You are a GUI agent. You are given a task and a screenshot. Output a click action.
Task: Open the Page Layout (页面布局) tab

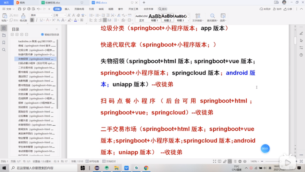pyautogui.click(x=79, y=9)
